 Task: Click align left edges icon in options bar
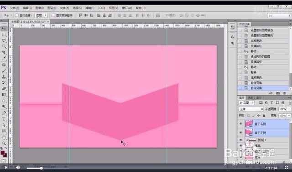[x=99, y=15]
